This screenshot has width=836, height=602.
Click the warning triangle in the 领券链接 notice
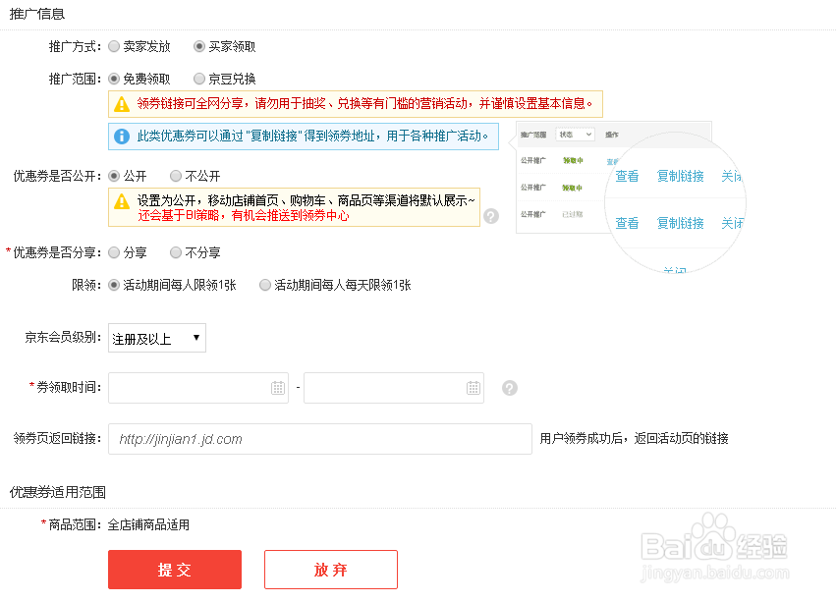click(x=123, y=104)
